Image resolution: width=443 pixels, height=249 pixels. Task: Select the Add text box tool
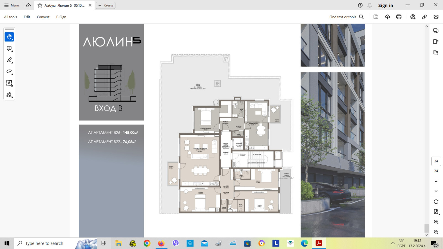[x=9, y=83]
